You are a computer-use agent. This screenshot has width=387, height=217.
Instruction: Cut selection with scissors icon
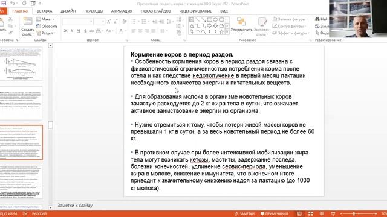(x=10, y=19)
